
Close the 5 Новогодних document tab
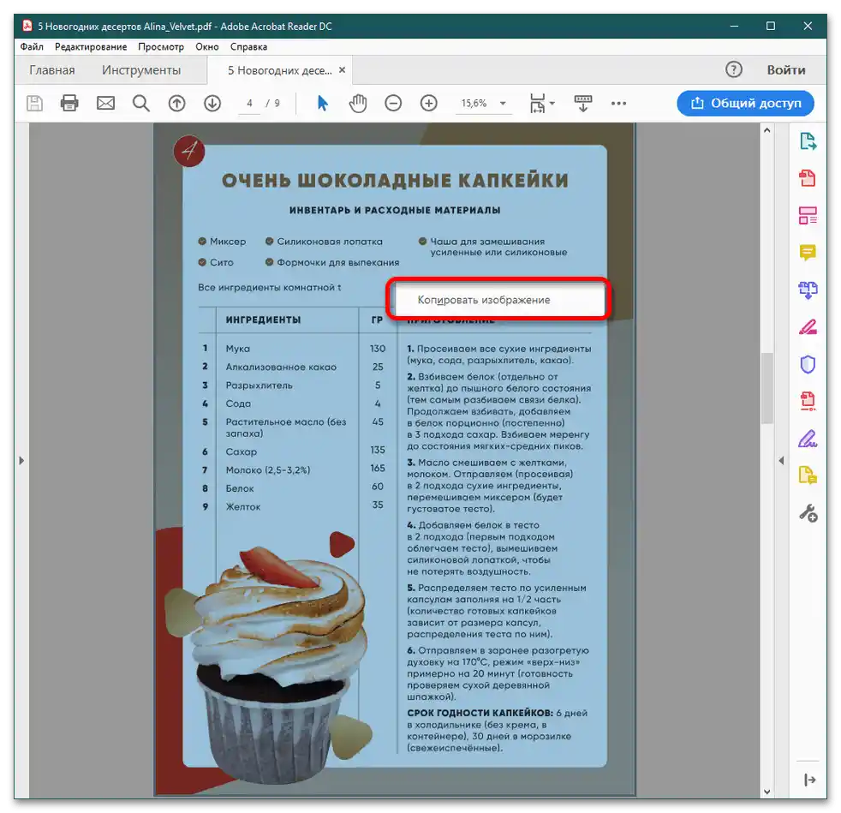(343, 69)
